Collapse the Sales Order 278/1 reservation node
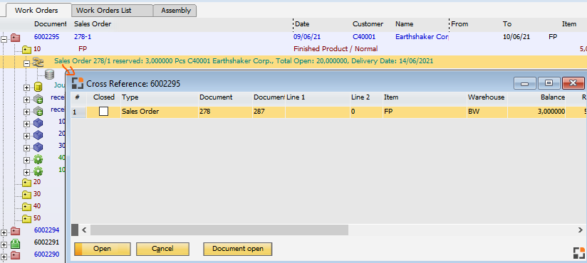Viewport: 587px width, 263px height. point(26,63)
